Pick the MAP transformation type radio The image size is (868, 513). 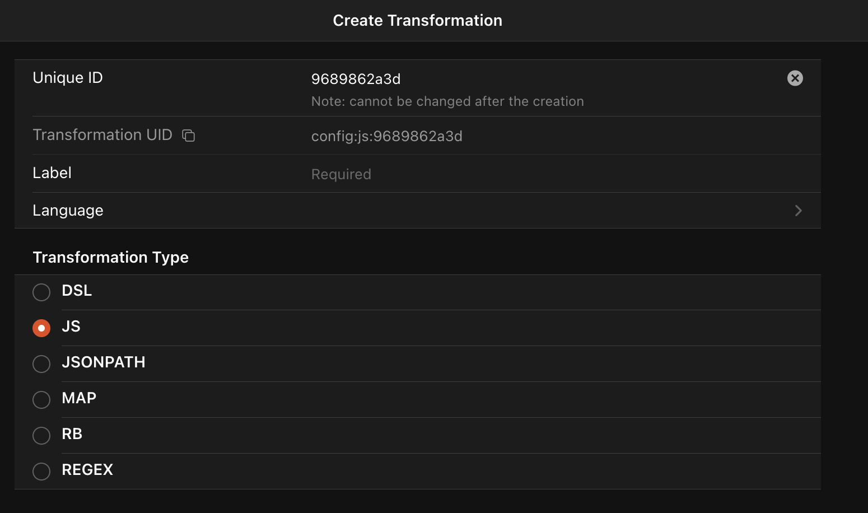(41, 399)
